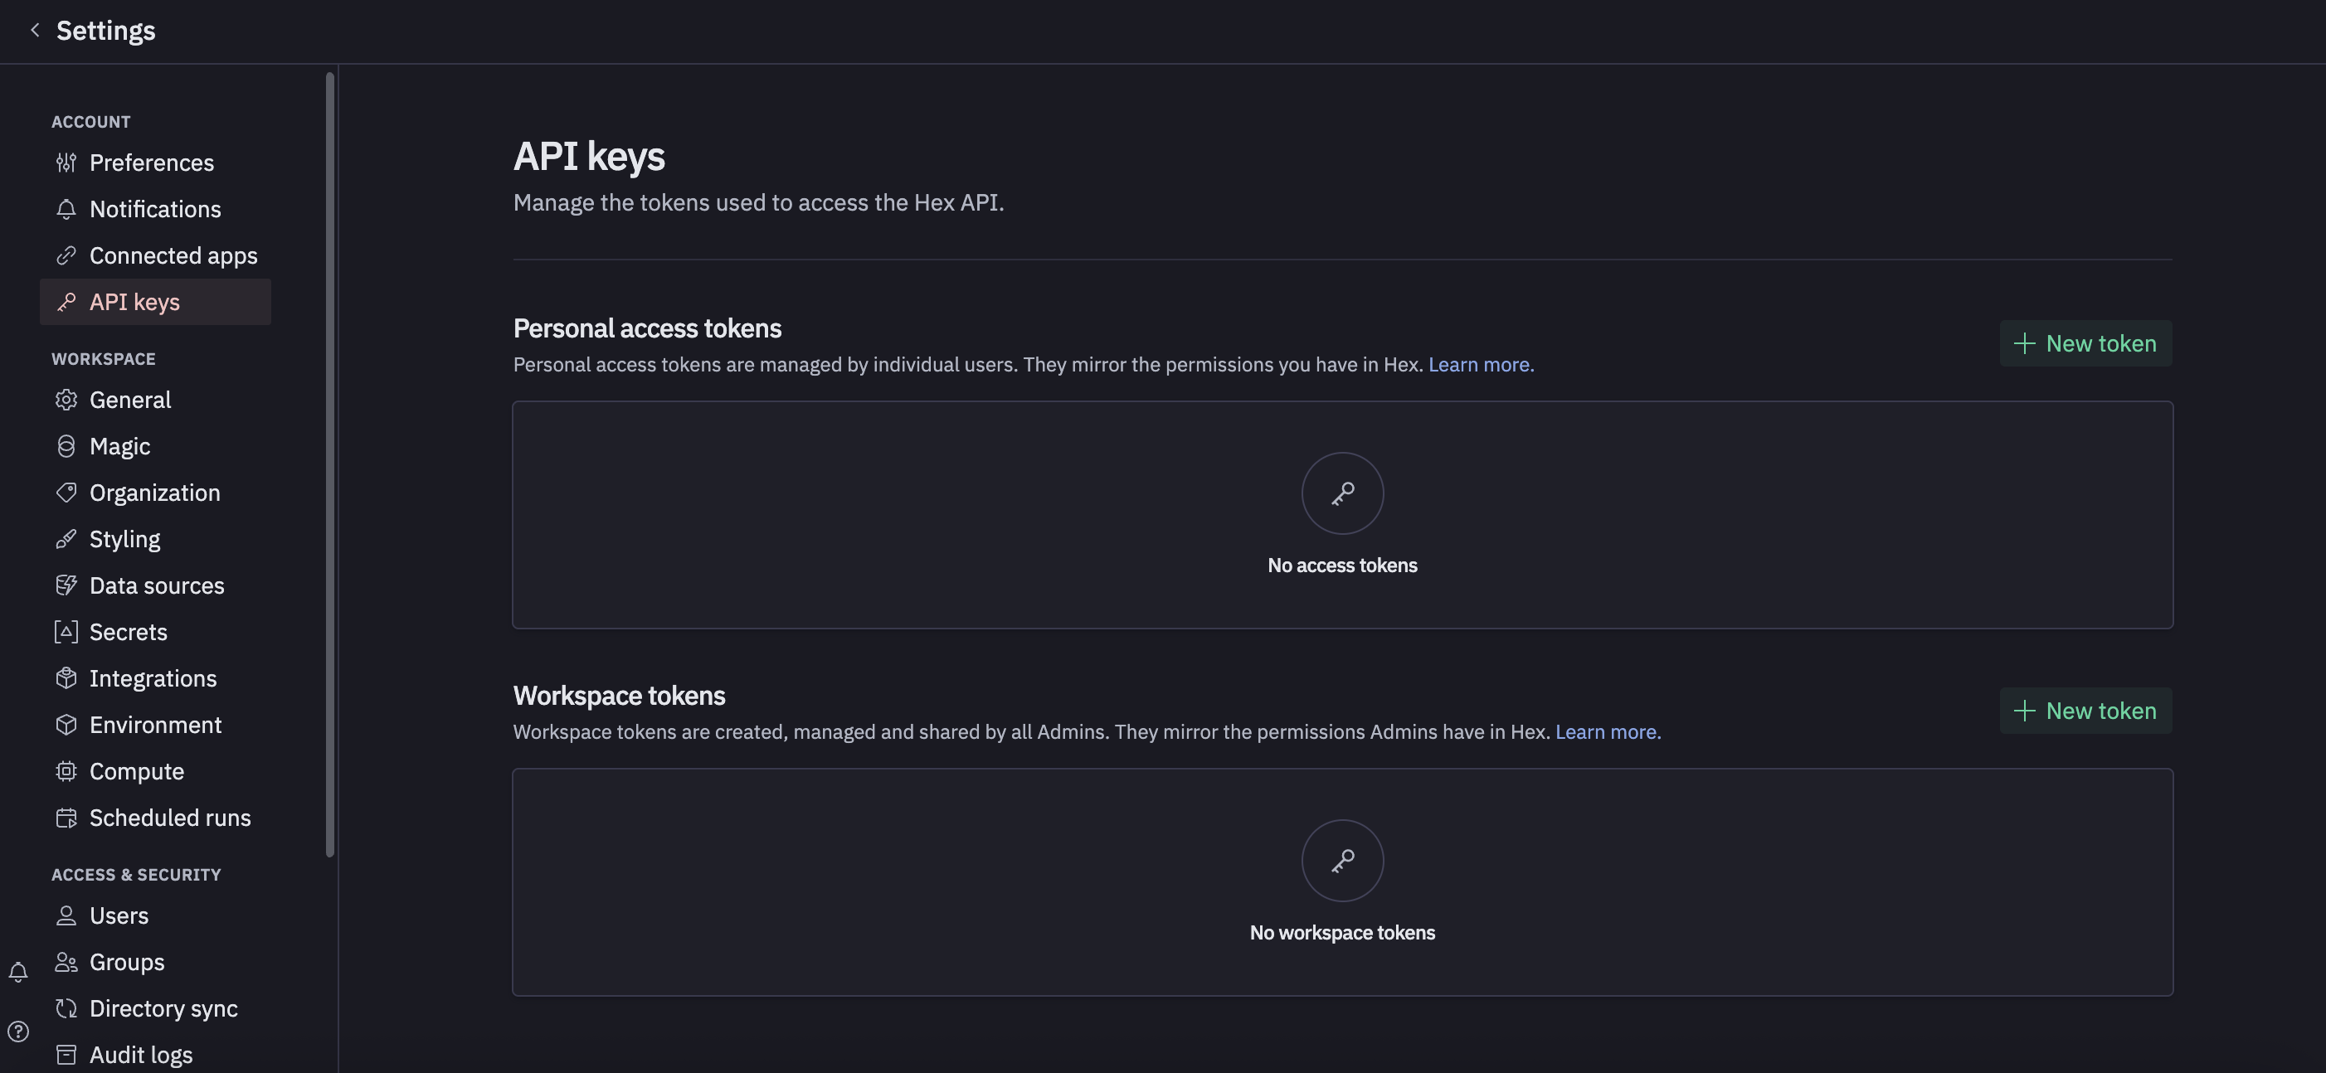Click the Directory sync arrows icon
The width and height of the screenshot is (2326, 1073).
pyautogui.click(x=66, y=1008)
